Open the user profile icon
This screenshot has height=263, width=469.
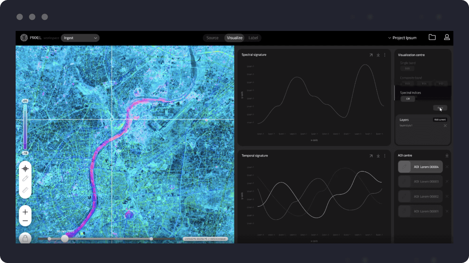click(x=447, y=37)
